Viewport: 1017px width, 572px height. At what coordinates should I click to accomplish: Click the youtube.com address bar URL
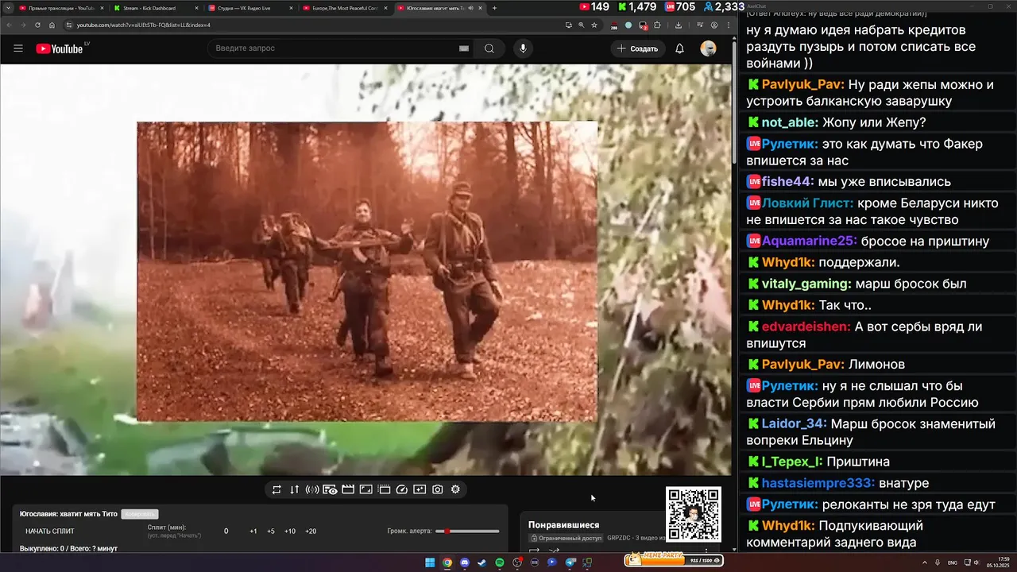[x=143, y=25]
